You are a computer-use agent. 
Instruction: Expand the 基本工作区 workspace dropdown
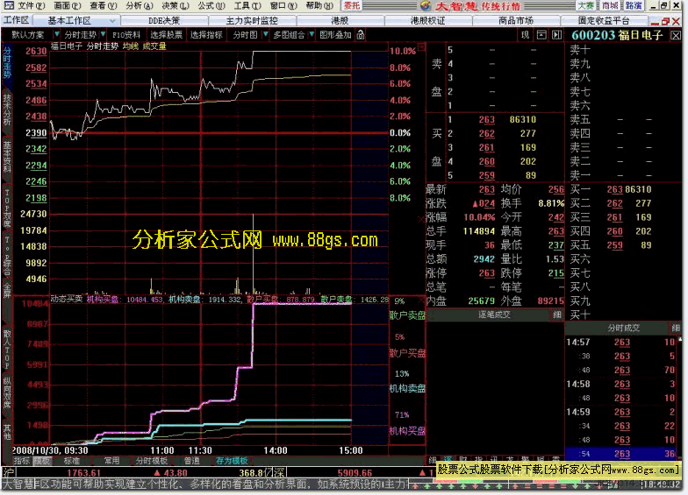(112, 21)
